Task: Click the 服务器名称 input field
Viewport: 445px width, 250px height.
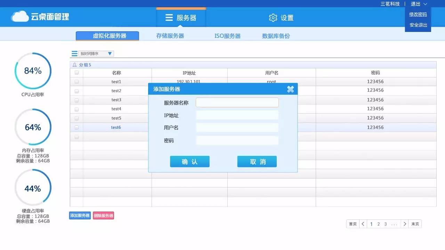Action: pos(237,102)
